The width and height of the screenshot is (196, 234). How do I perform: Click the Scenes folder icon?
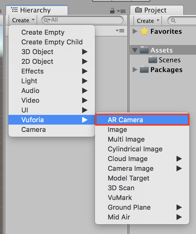coord(153,60)
